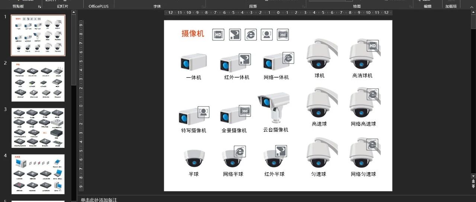Click the 高清球机 label text
The image size is (476, 202).
(x=362, y=75)
